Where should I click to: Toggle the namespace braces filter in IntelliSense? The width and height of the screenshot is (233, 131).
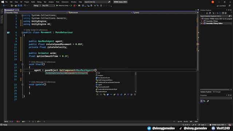click(x=101, y=95)
